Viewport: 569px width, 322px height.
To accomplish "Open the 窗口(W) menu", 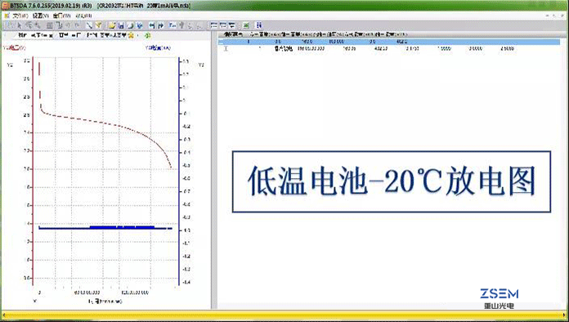I will coord(61,16).
